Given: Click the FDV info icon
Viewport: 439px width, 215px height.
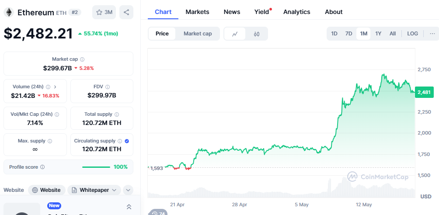Looking at the screenshot, I should click(108, 87).
